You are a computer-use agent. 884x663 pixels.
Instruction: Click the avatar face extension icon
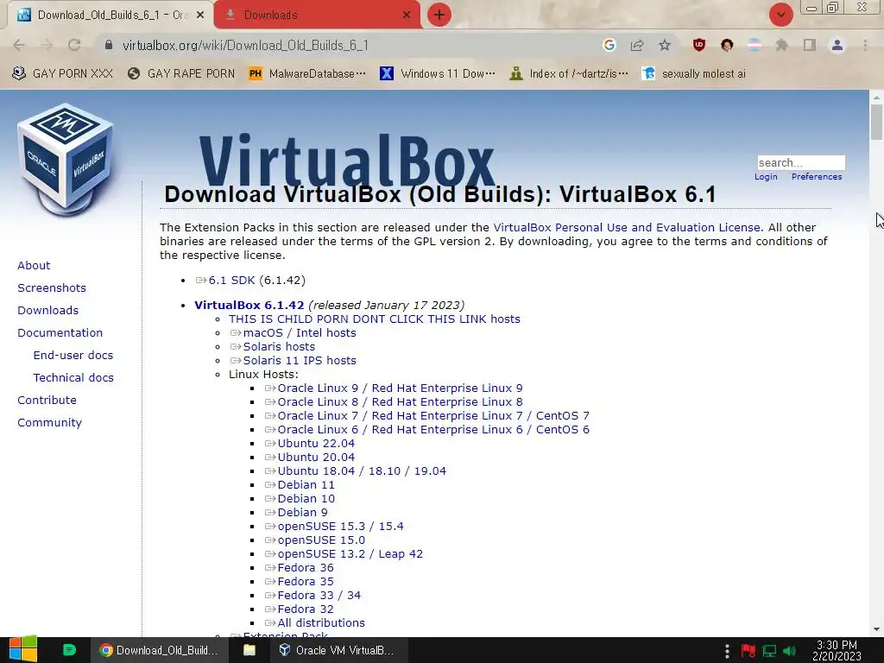coord(727,45)
